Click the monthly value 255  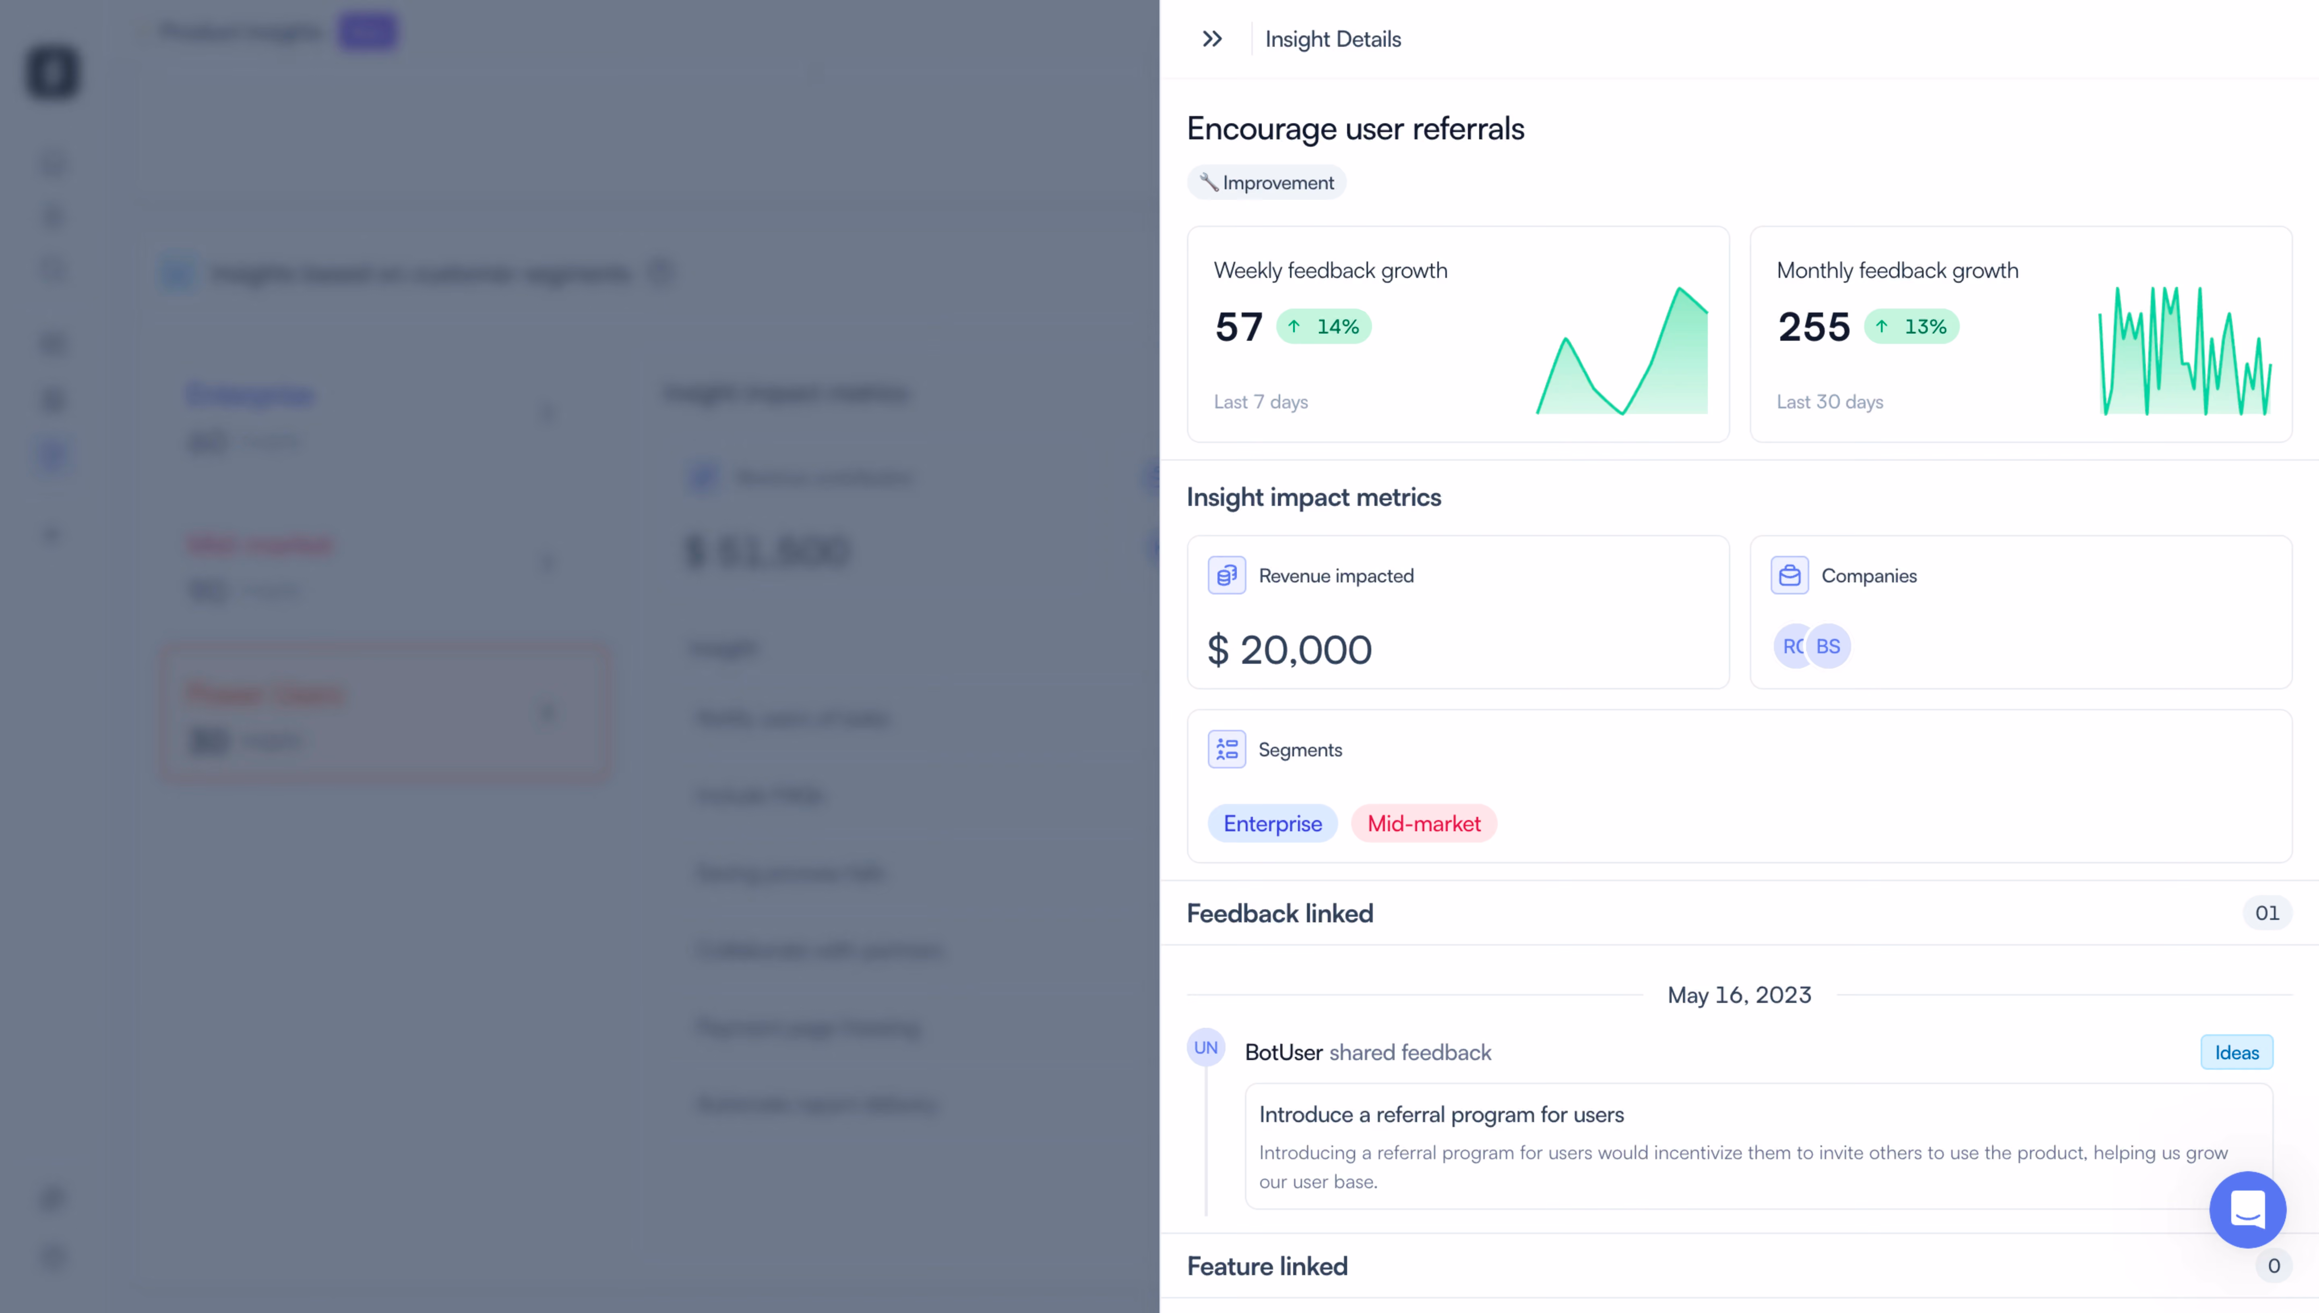point(1813,327)
